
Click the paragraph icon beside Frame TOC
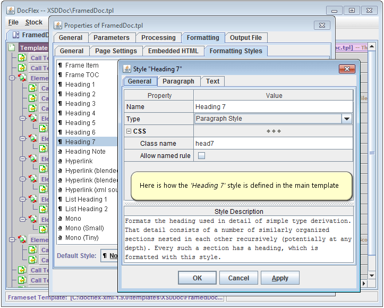[x=60, y=75]
